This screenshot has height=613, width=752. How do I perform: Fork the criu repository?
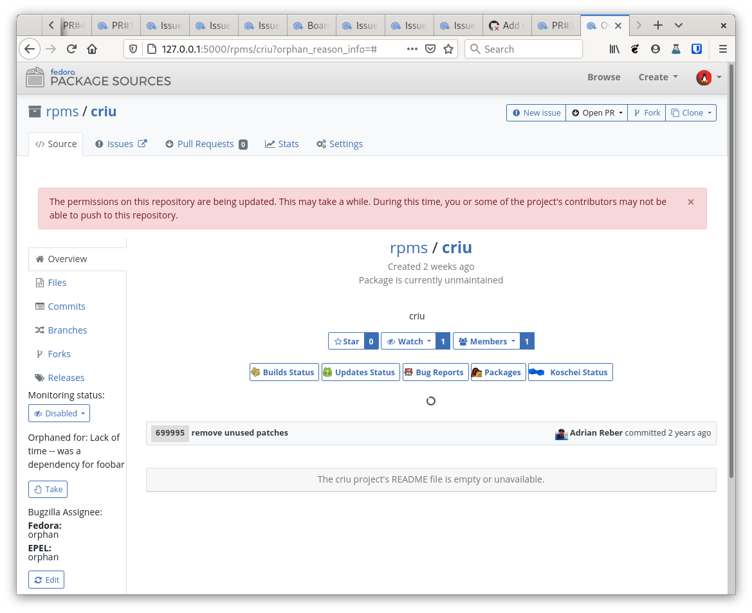pos(647,112)
